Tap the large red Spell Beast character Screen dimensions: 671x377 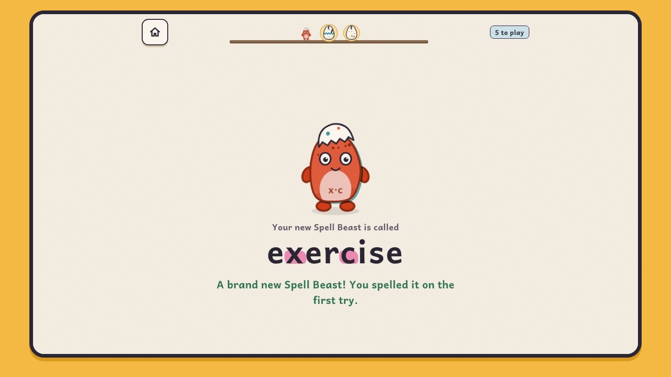[335, 168]
